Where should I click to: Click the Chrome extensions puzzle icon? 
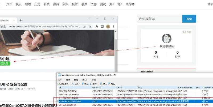pos(97,27)
